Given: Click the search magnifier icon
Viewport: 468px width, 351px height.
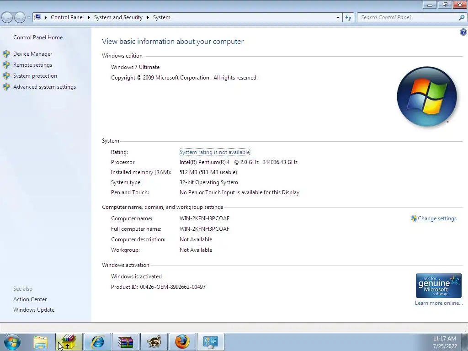Looking at the screenshot, I should coord(462,18).
